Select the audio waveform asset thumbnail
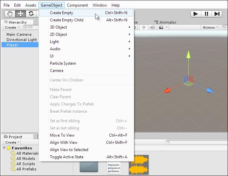This screenshot has height=176, width=228. pos(139,165)
